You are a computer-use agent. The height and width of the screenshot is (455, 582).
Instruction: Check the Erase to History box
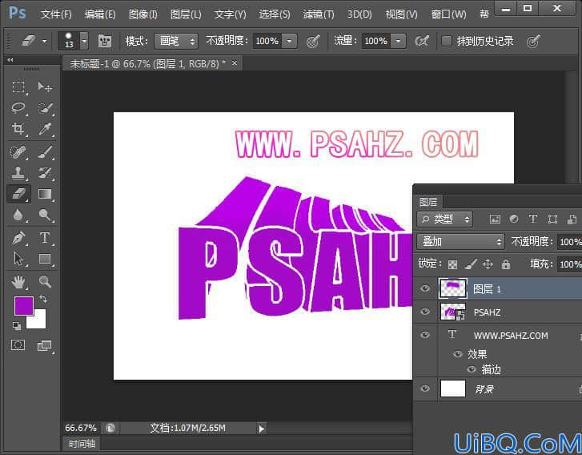(447, 41)
